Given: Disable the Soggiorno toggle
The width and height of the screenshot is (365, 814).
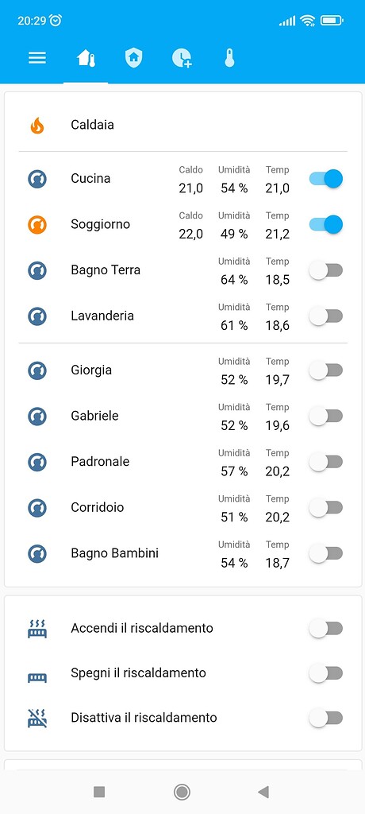Looking at the screenshot, I should coord(325,224).
